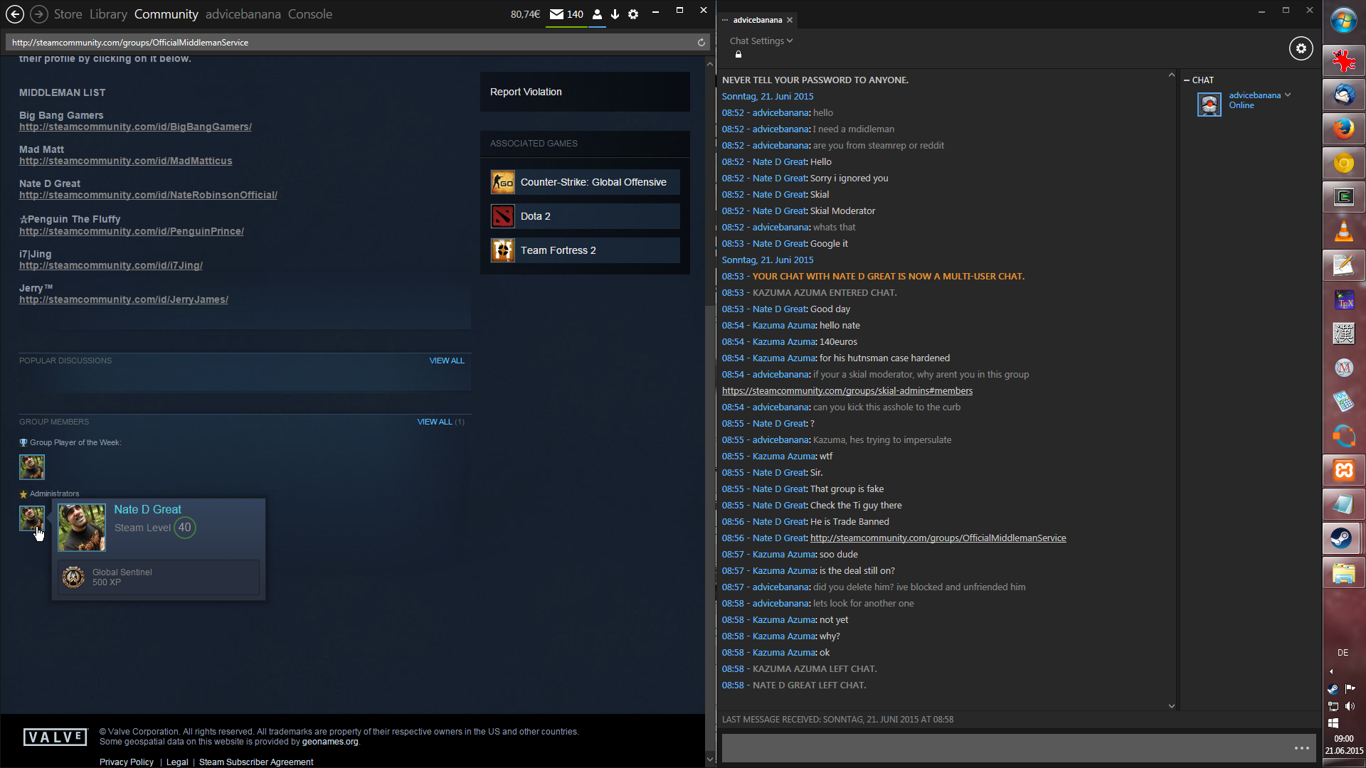Open the friends list icon in Steam header
This screenshot has height=768, width=1366.
click(x=597, y=14)
